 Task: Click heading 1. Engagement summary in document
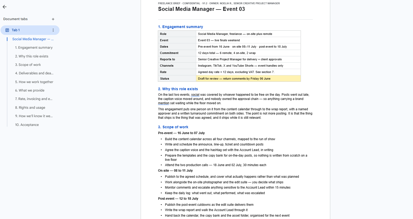click(181, 27)
